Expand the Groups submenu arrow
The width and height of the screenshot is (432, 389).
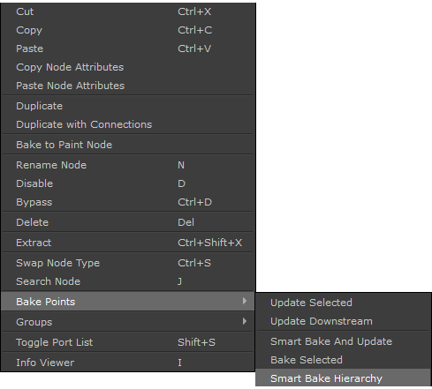[x=244, y=321]
